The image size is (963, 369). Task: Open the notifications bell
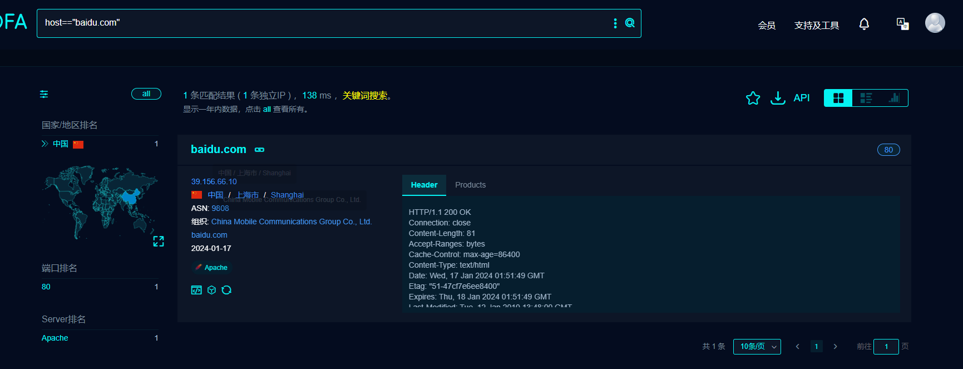(864, 24)
